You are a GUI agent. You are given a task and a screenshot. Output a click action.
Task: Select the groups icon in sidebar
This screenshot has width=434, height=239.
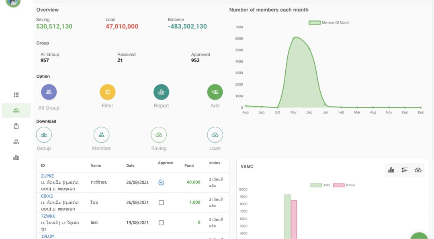pos(16,110)
